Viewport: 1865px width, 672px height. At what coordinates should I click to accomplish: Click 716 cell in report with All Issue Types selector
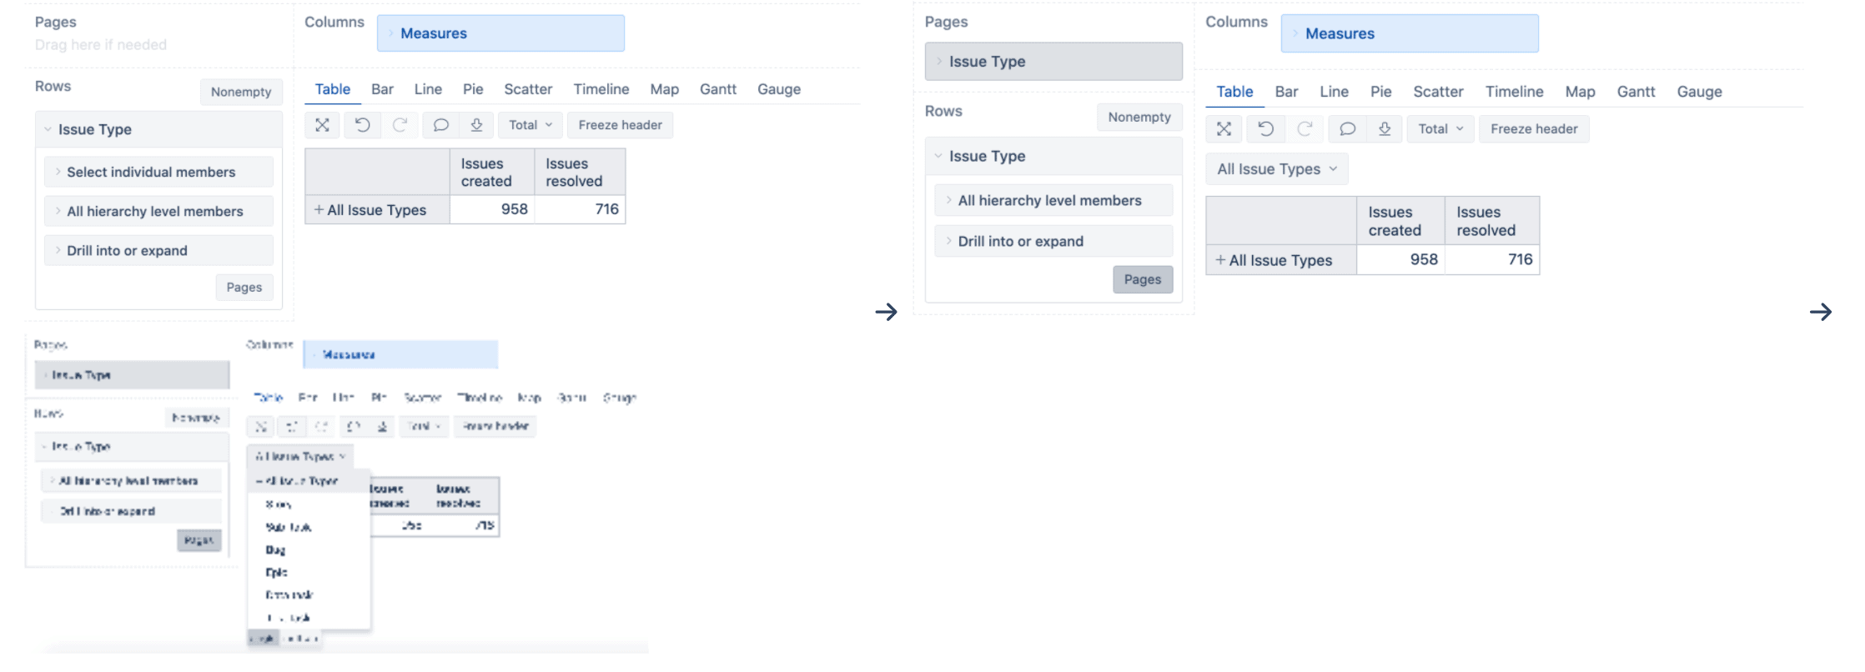[1492, 259]
